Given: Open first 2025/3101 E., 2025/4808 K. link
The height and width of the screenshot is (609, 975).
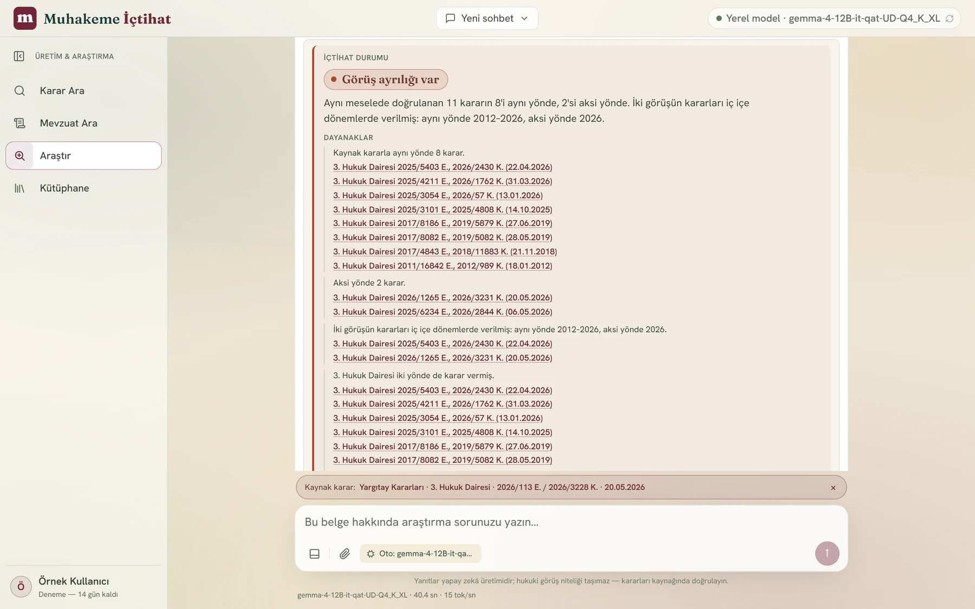Looking at the screenshot, I should click(x=443, y=209).
